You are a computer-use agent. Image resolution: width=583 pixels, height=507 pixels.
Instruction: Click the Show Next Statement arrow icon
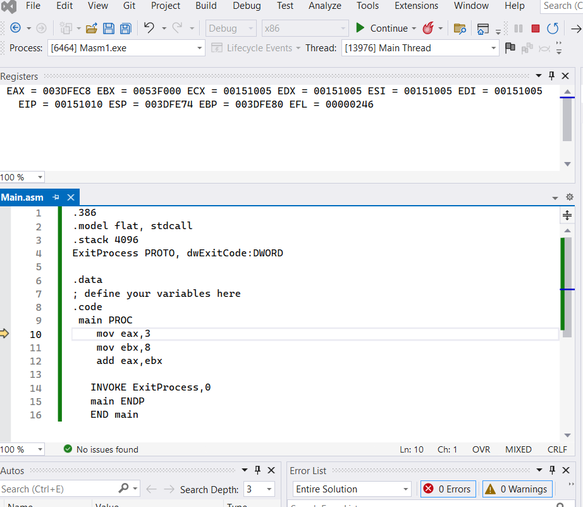pyautogui.click(x=576, y=28)
